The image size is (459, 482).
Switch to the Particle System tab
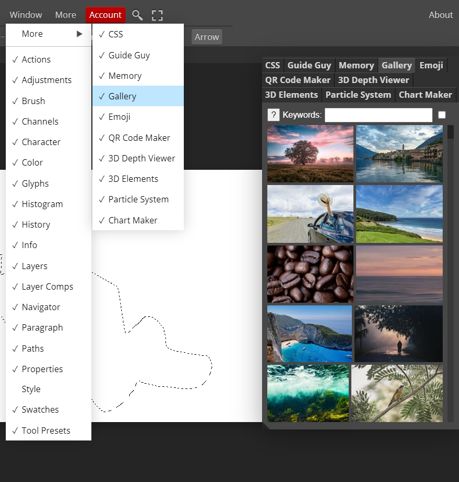(358, 95)
